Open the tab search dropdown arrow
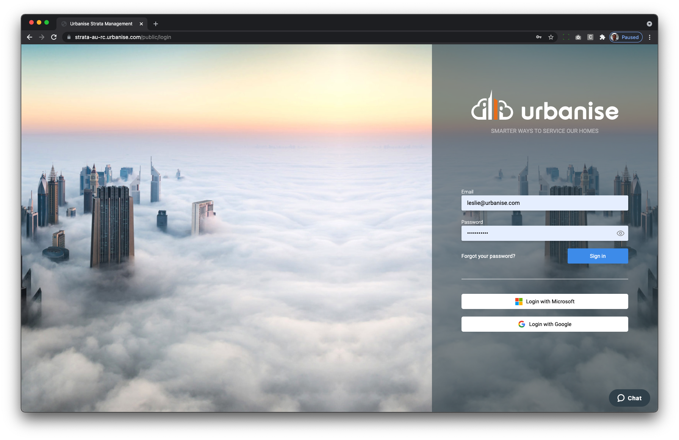The width and height of the screenshot is (679, 440). coord(649,24)
